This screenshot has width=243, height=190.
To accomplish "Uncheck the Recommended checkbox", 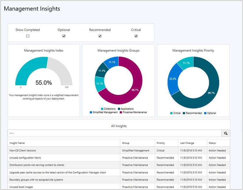I will [x=100, y=36].
